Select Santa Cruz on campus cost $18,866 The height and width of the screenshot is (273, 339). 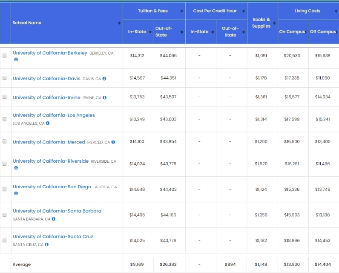pyautogui.click(x=292, y=240)
